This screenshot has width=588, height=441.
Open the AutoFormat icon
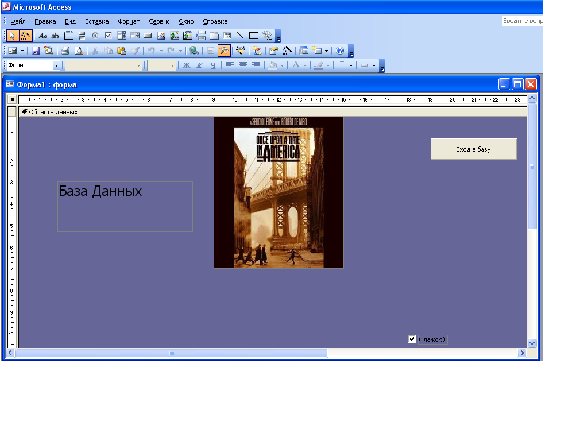coord(241,51)
